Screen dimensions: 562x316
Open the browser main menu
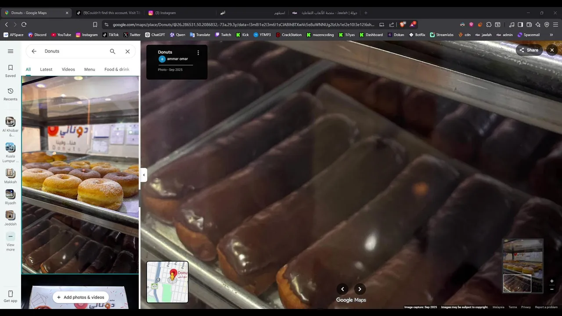[556, 25]
